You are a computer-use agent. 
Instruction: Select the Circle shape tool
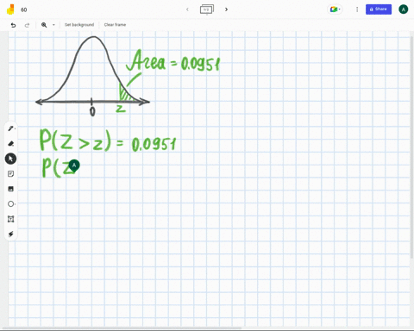pyautogui.click(x=10, y=204)
